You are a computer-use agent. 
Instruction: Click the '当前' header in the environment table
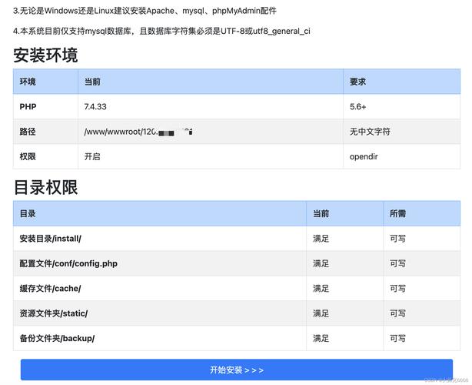coord(92,82)
